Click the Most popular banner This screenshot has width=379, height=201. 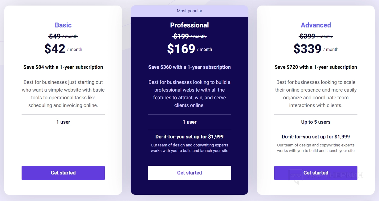point(189,11)
